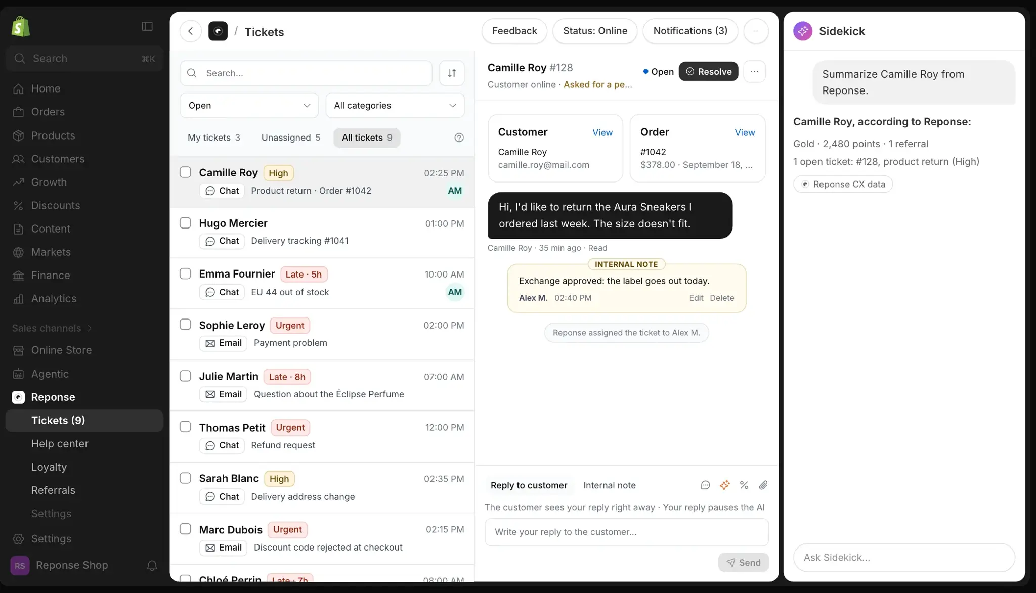The image size is (1036, 593).
Task: Open the top bar ellipsis menu
Action: pyautogui.click(x=756, y=31)
